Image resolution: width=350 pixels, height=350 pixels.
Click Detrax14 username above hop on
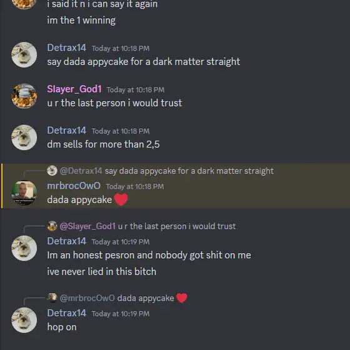[66, 313]
